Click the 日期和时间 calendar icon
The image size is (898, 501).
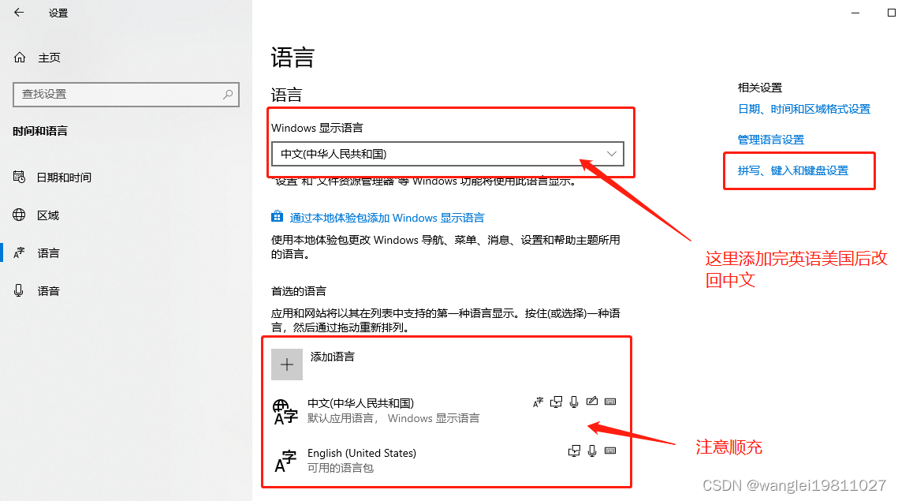click(x=19, y=178)
